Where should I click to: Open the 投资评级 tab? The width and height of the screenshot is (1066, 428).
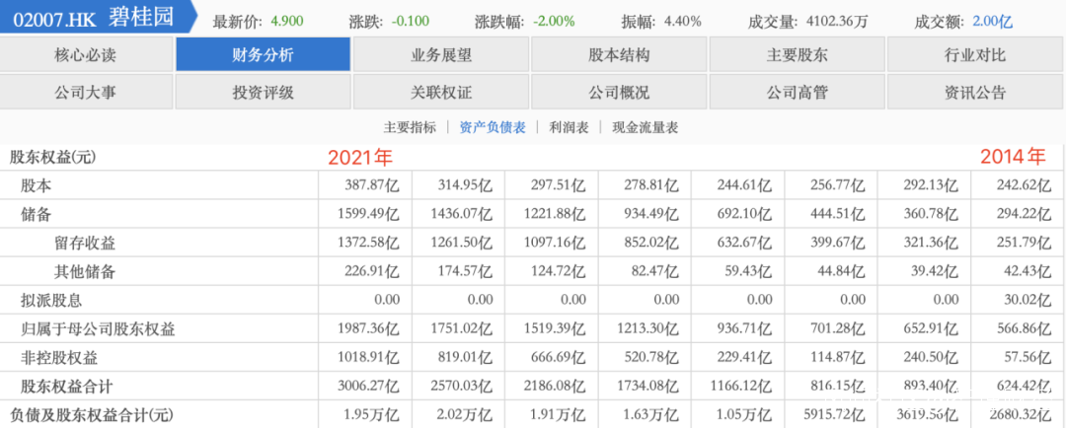tap(264, 92)
